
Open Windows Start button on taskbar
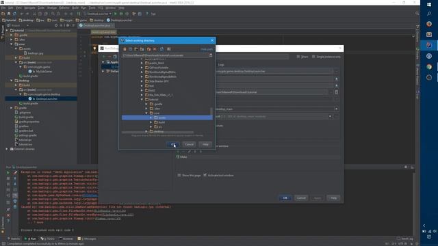tap(429, 4)
